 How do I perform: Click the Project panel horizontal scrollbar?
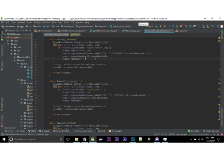click(10, 128)
